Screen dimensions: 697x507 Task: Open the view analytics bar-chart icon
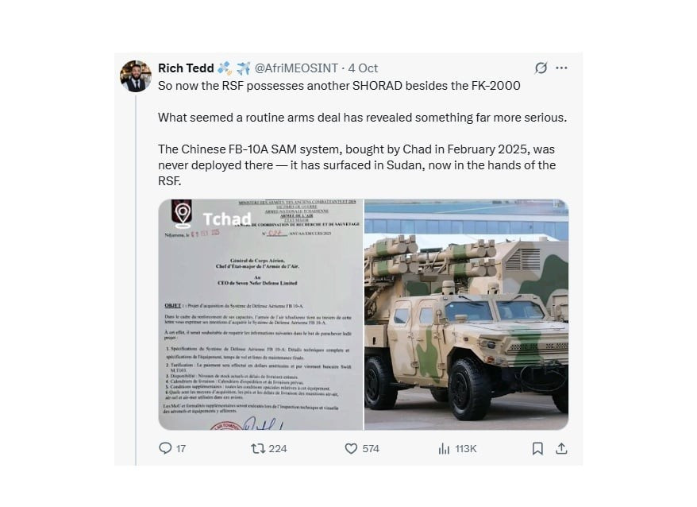tap(444, 448)
